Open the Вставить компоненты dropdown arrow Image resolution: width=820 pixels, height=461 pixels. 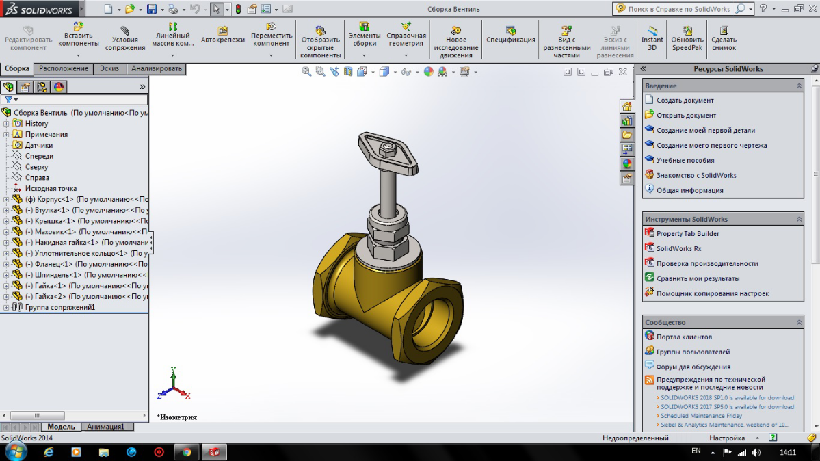pos(79,56)
